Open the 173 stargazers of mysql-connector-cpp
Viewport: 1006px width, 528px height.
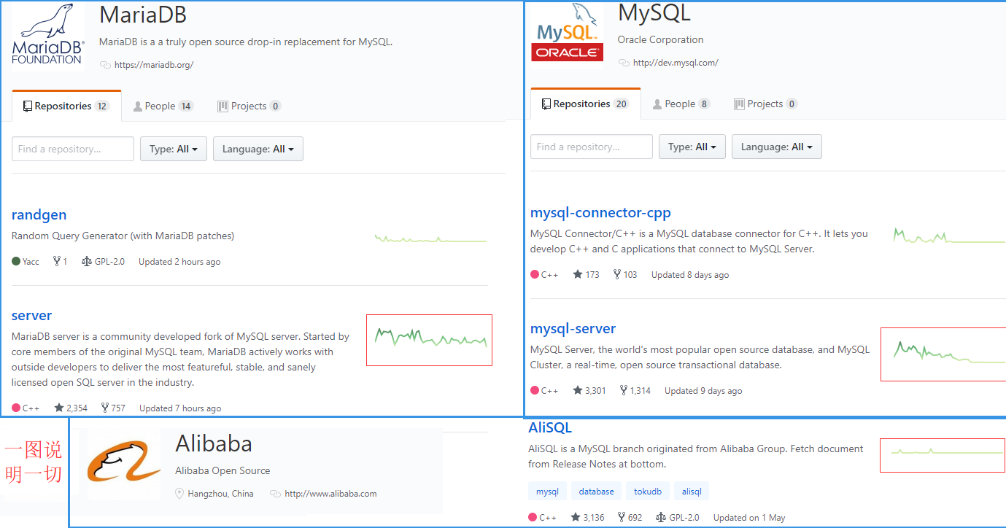586,275
